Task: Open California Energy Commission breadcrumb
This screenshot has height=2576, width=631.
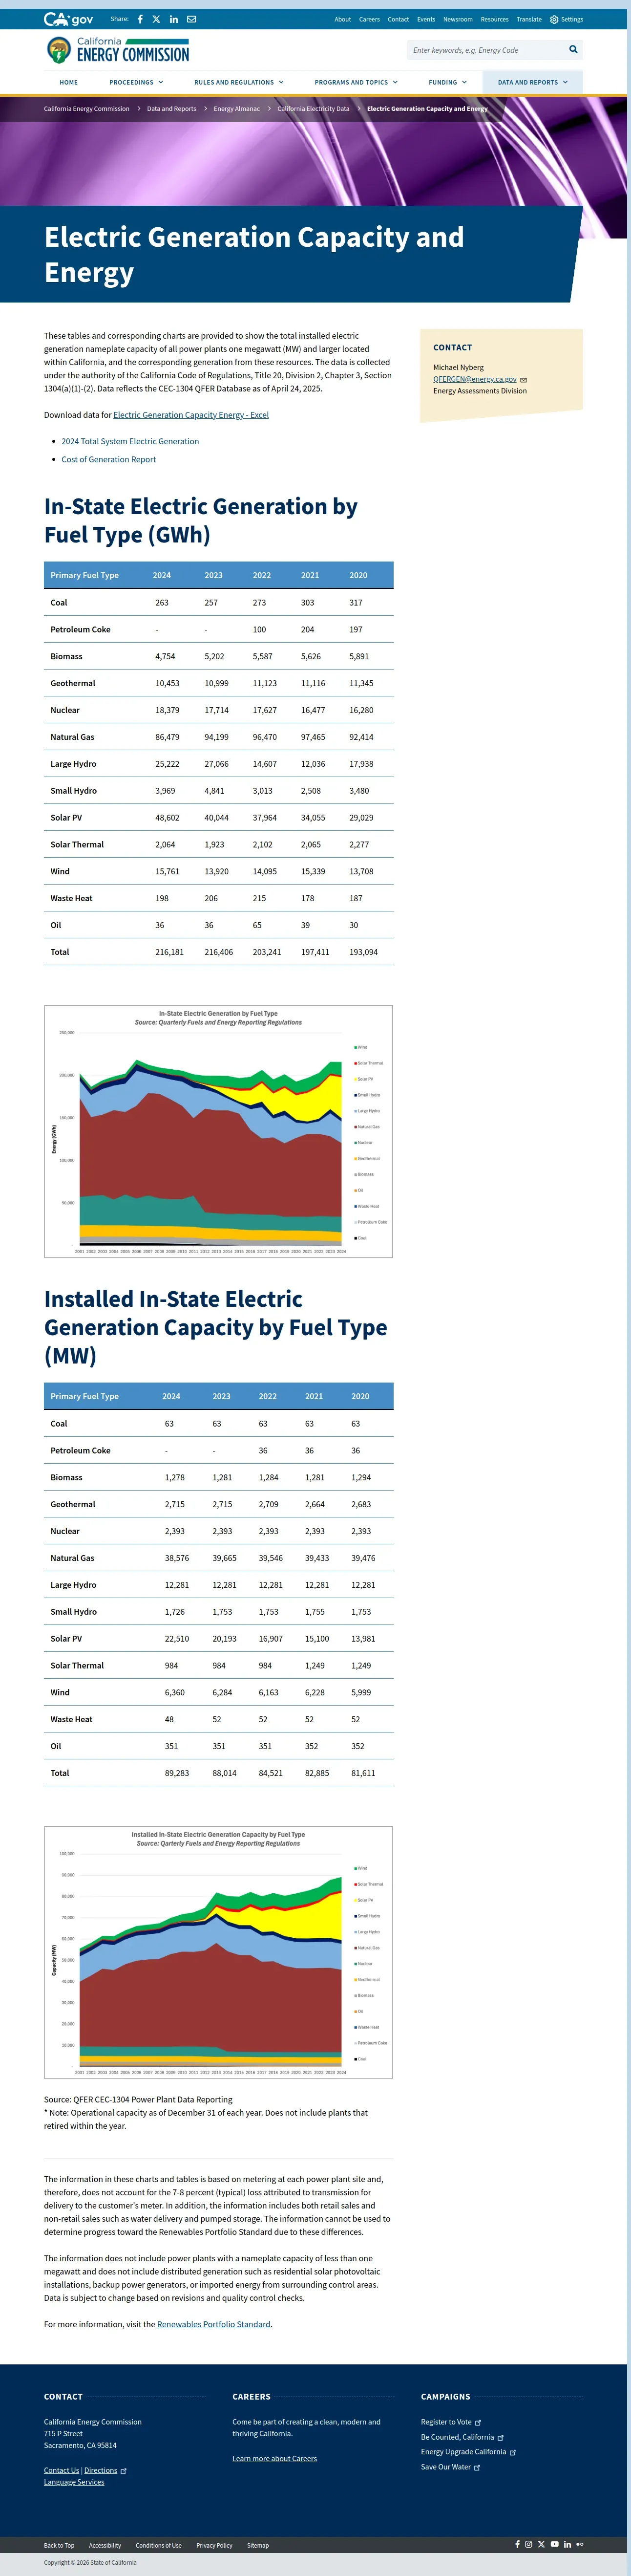Action: 87,108
